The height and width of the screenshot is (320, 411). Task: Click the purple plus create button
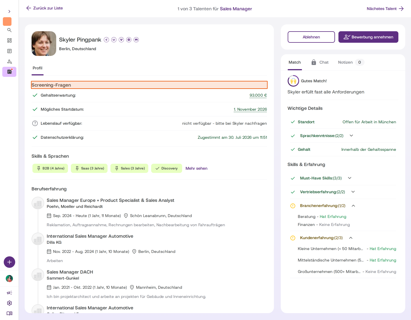pyautogui.click(x=9, y=262)
